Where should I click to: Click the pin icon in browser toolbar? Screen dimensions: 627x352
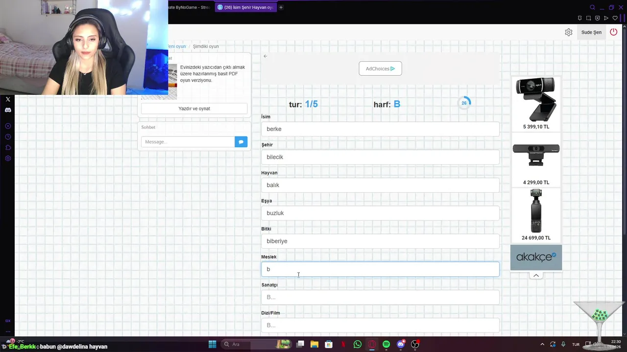[579, 18]
